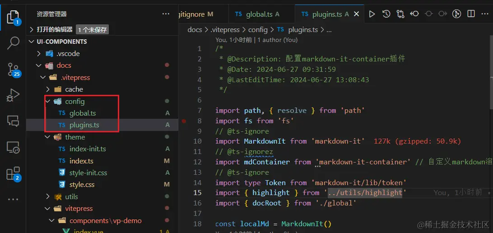The image size is (493, 233).
Task: Click the 1 个未保存 unsaved badge
Action: [x=93, y=30]
